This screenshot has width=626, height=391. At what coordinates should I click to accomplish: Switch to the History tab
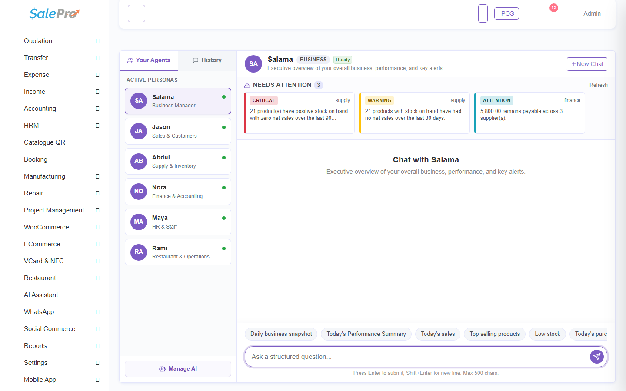tap(207, 60)
